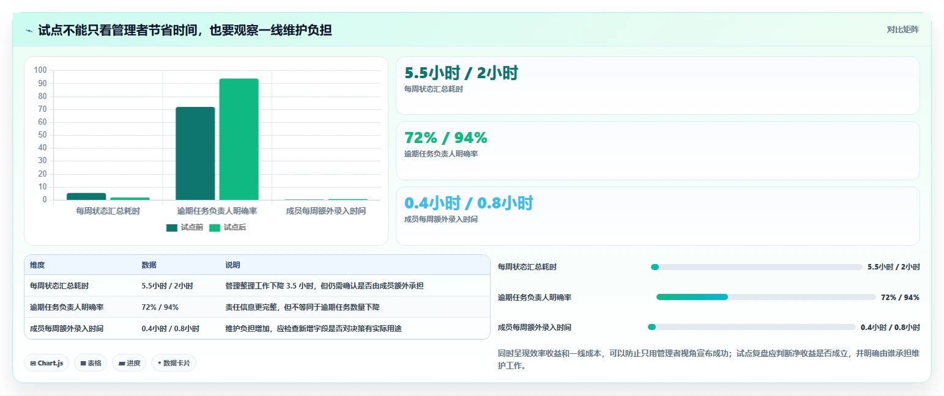The width and height of the screenshot is (944, 396).
Task: Click the dark 试点前 bar for 逾期任务负责人明确率
Action: point(195,153)
